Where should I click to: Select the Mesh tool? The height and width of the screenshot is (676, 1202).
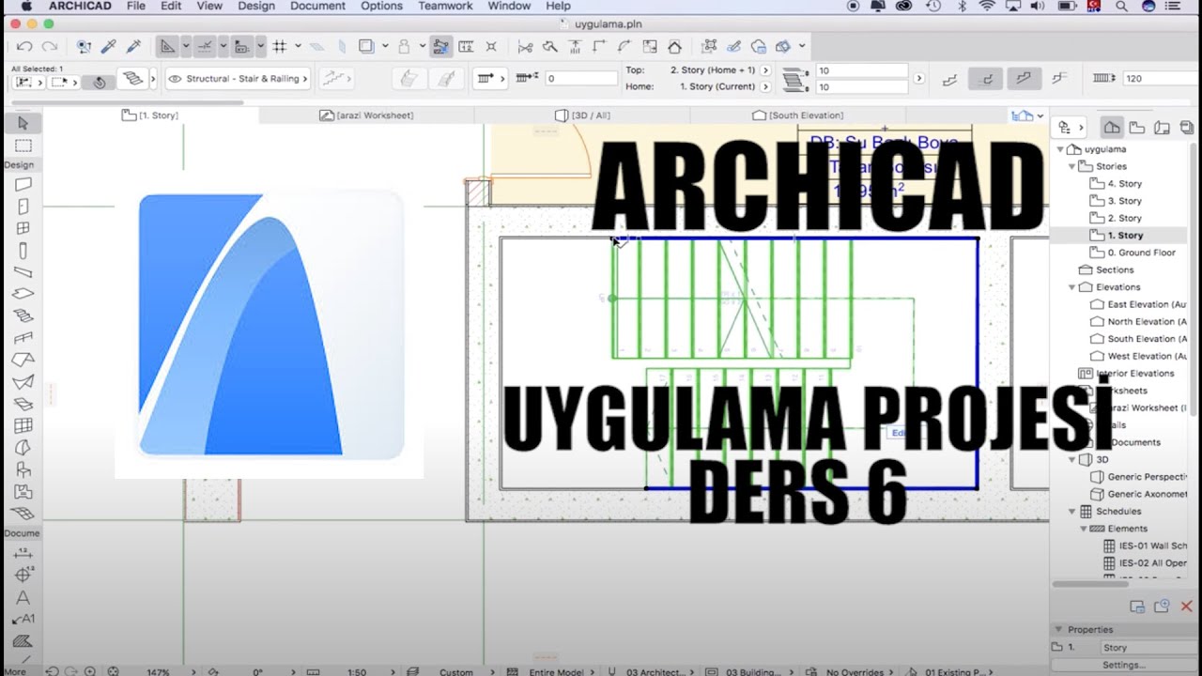pyautogui.click(x=23, y=514)
